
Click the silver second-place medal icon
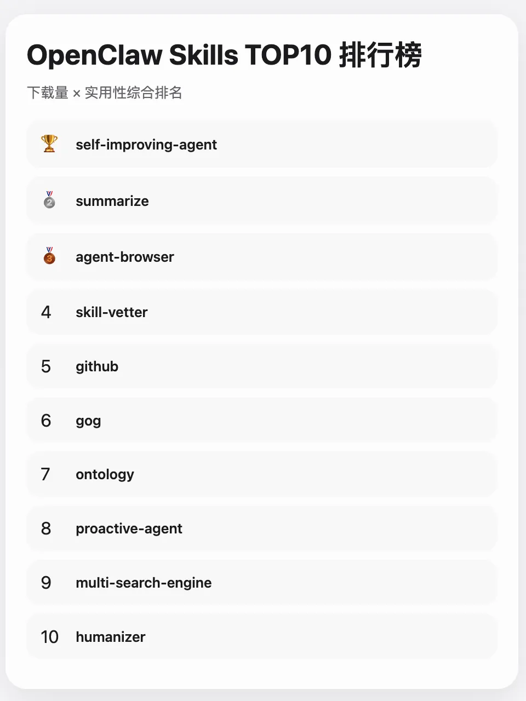(x=49, y=200)
